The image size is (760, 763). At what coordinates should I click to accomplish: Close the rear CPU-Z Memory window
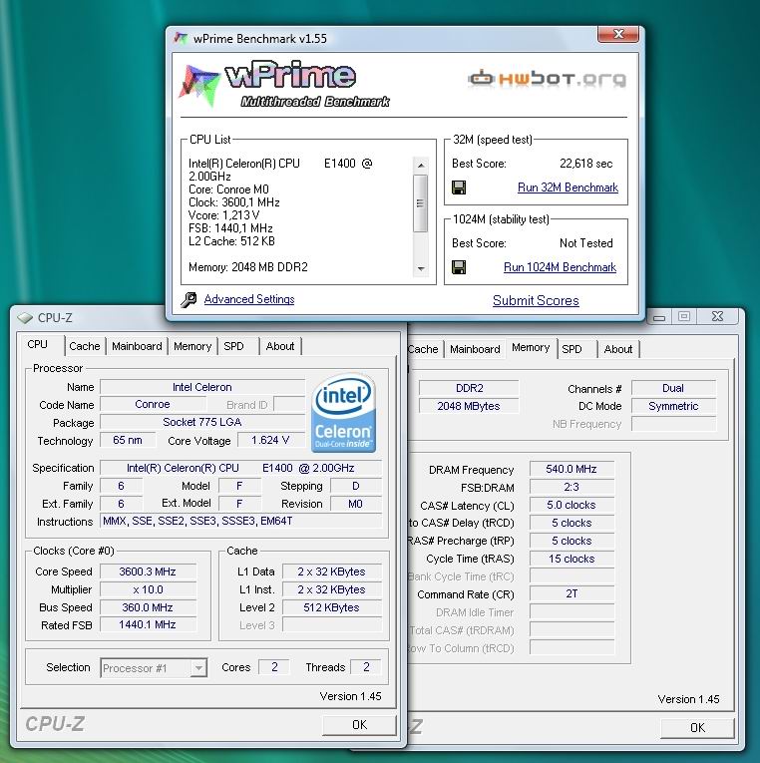coord(717,316)
